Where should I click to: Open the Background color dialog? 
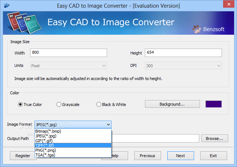(172, 104)
